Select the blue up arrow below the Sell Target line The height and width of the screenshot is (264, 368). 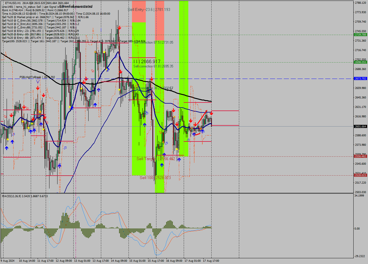[162, 164]
